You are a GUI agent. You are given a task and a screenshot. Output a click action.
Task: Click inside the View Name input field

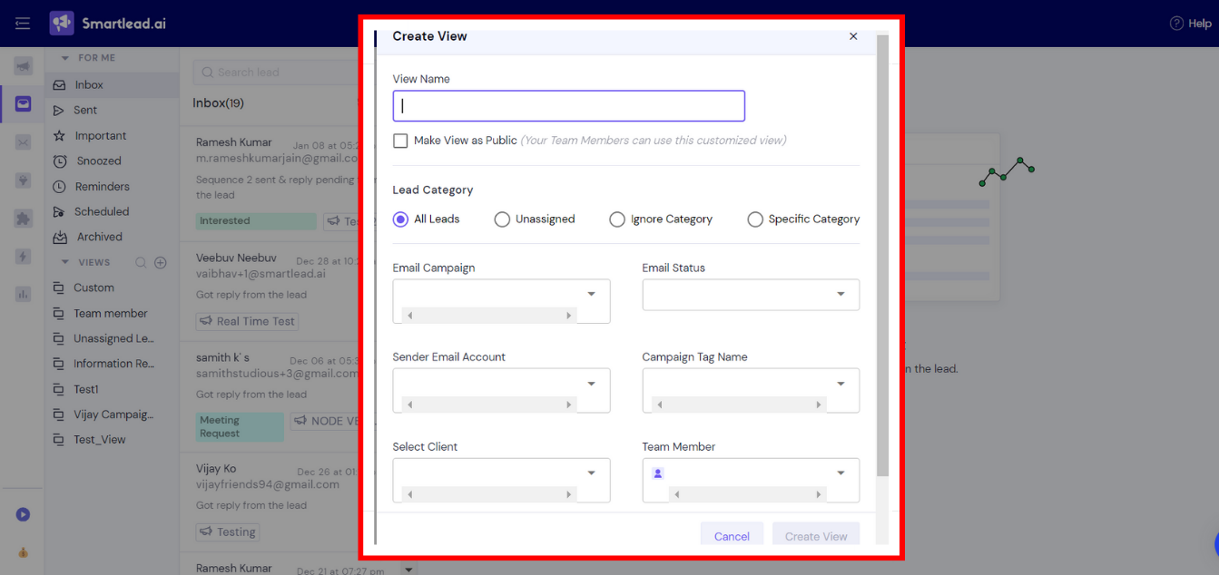(x=568, y=105)
